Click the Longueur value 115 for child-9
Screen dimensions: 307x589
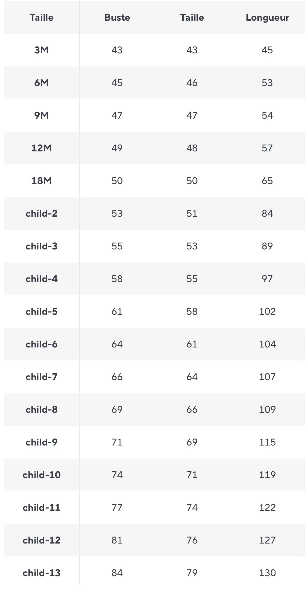pos(267,442)
